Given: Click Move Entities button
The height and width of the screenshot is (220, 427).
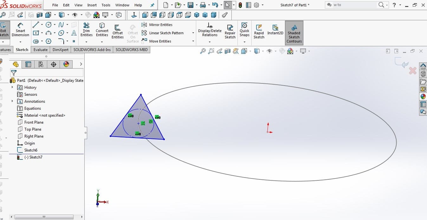Looking at the screenshot, I should tap(156, 41).
